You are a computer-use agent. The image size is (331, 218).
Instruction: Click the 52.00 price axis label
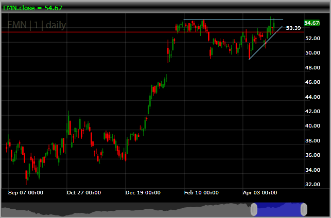(x=312, y=39)
